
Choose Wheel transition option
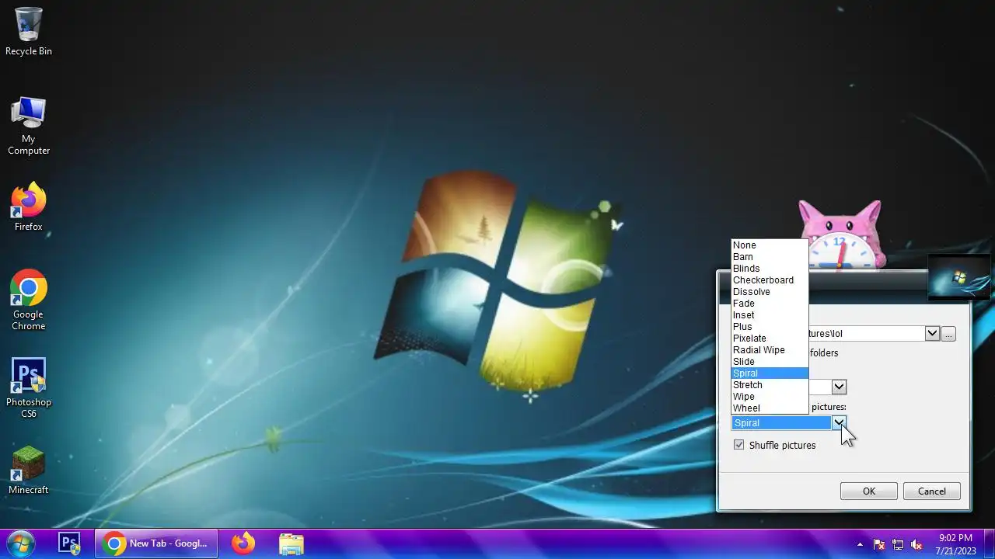click(770, 408)
